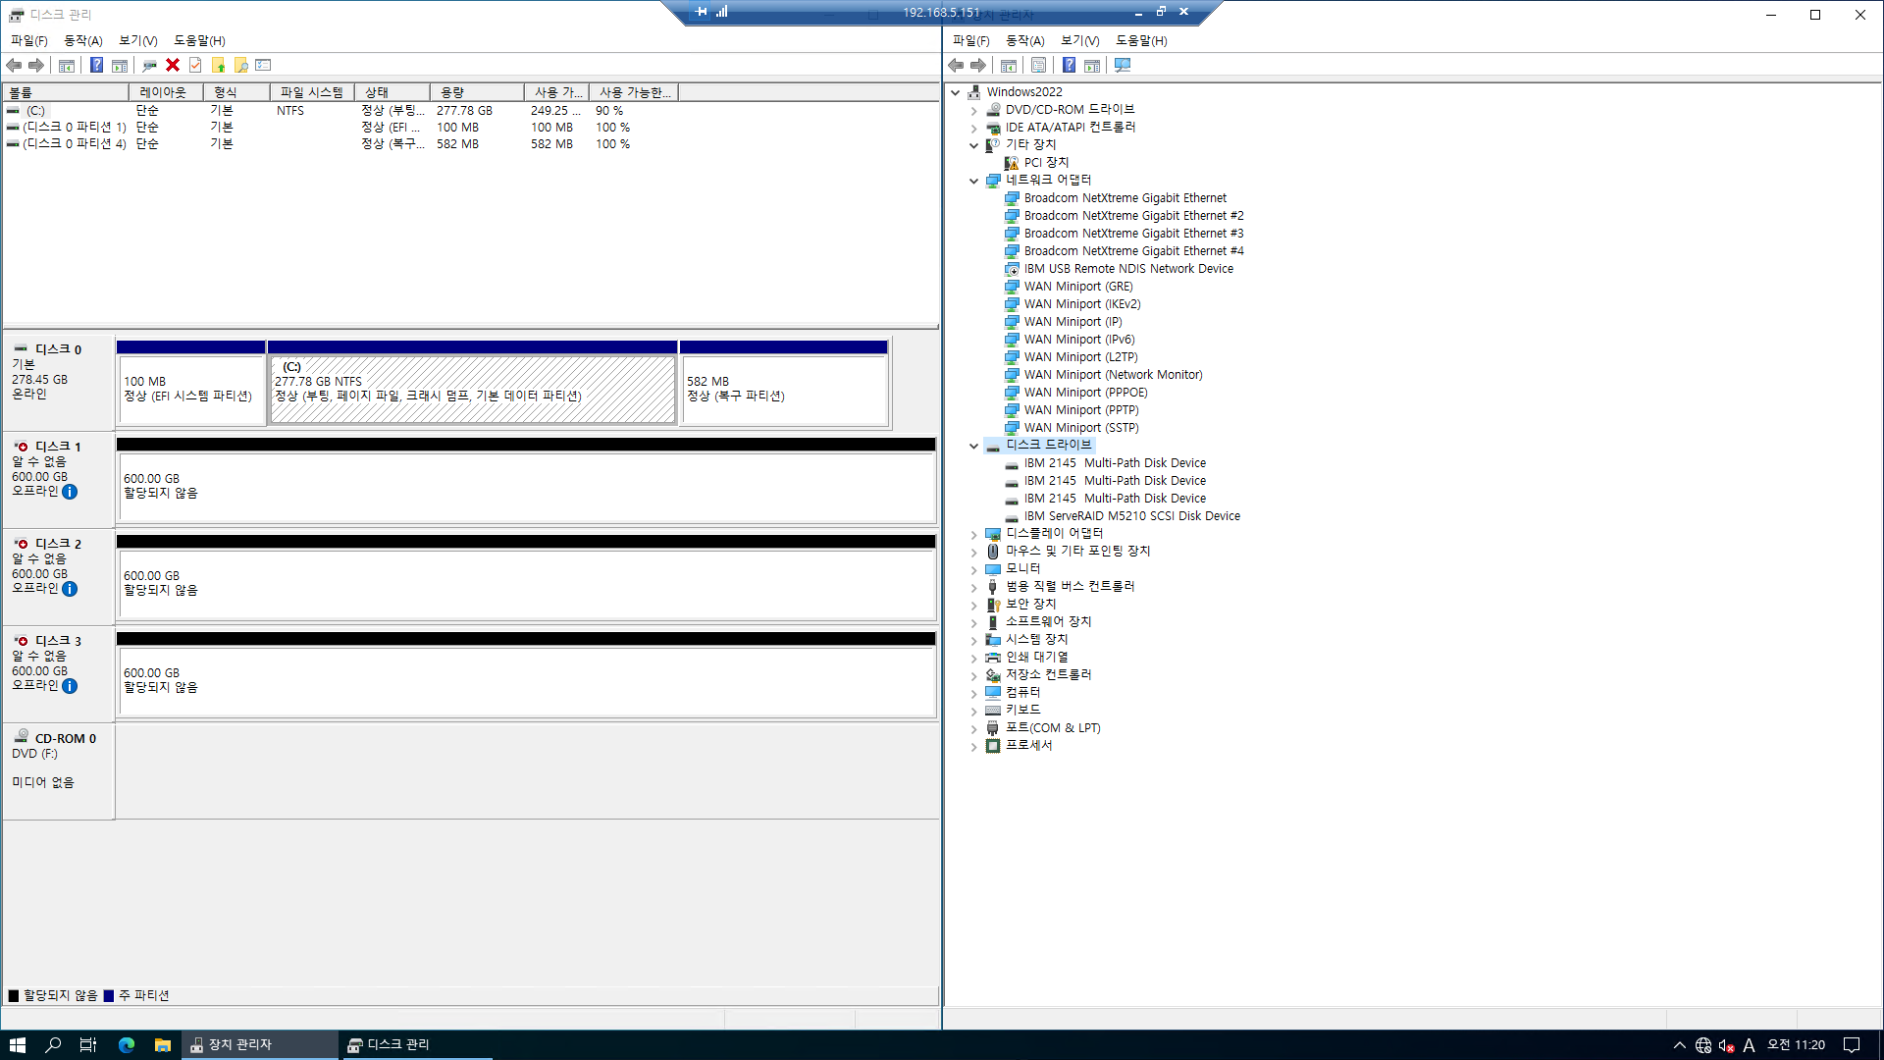
Task: Collapse the 네트워크 어댑터 tree node
Action: [x=973, y=181]
